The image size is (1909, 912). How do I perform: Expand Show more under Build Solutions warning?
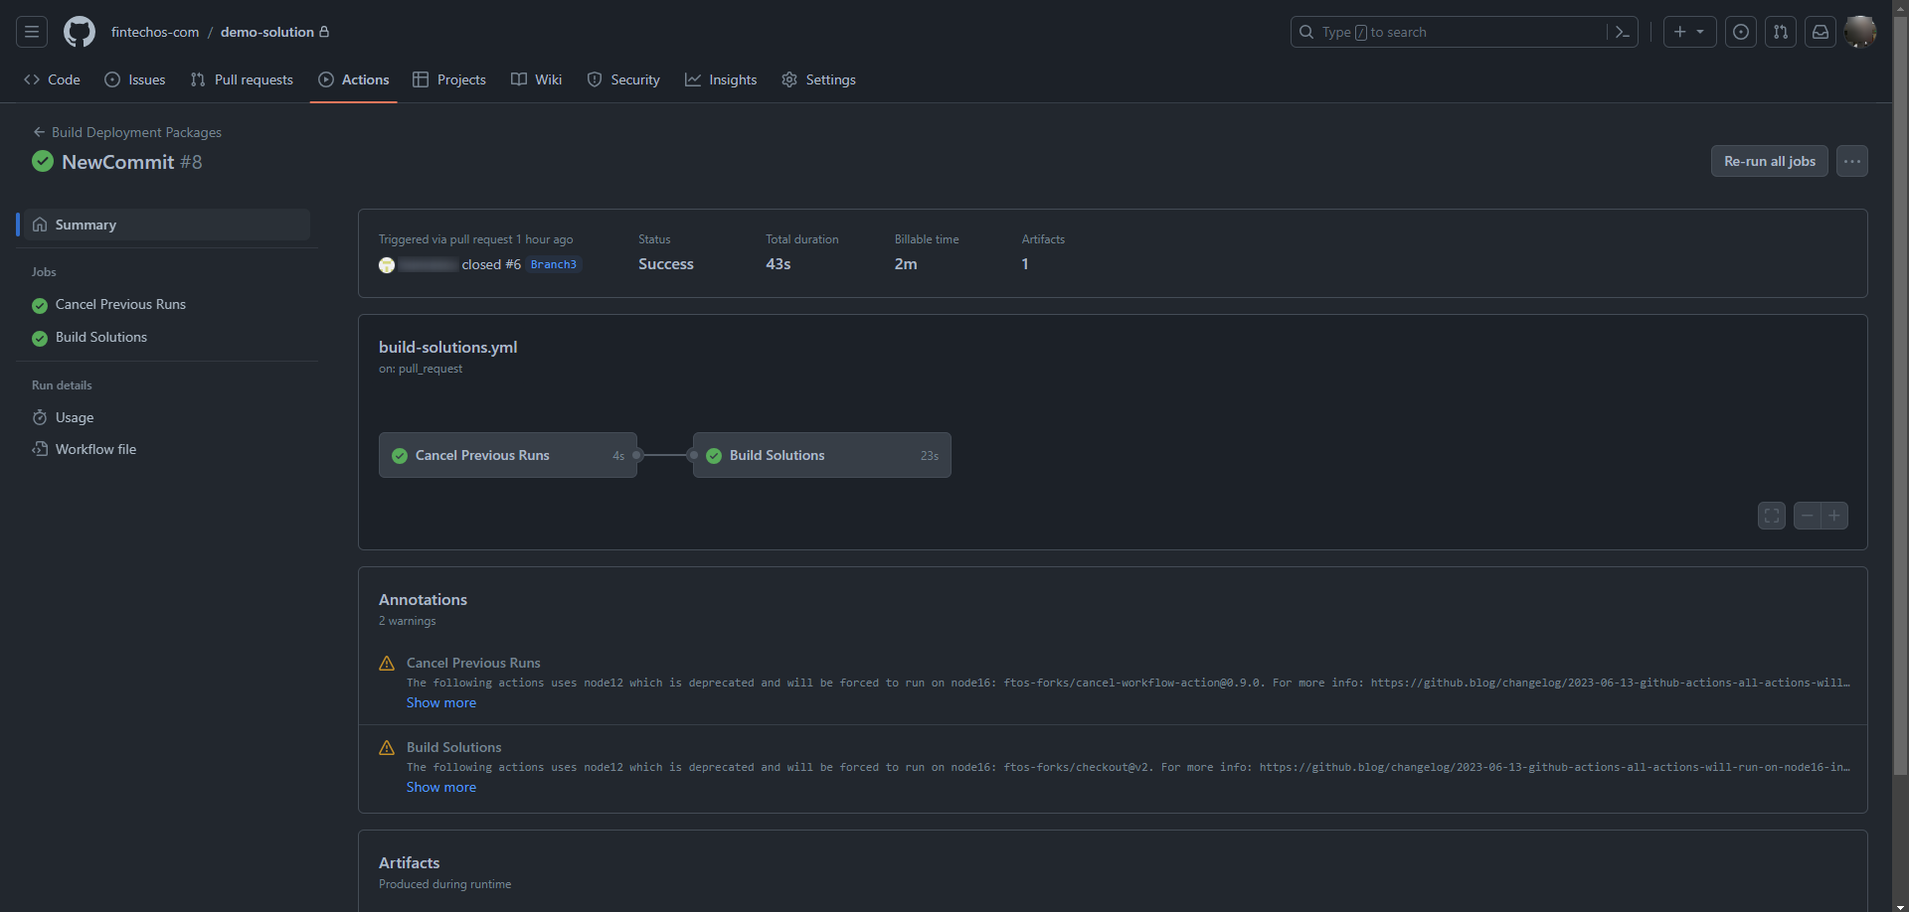tap(440, 787)
